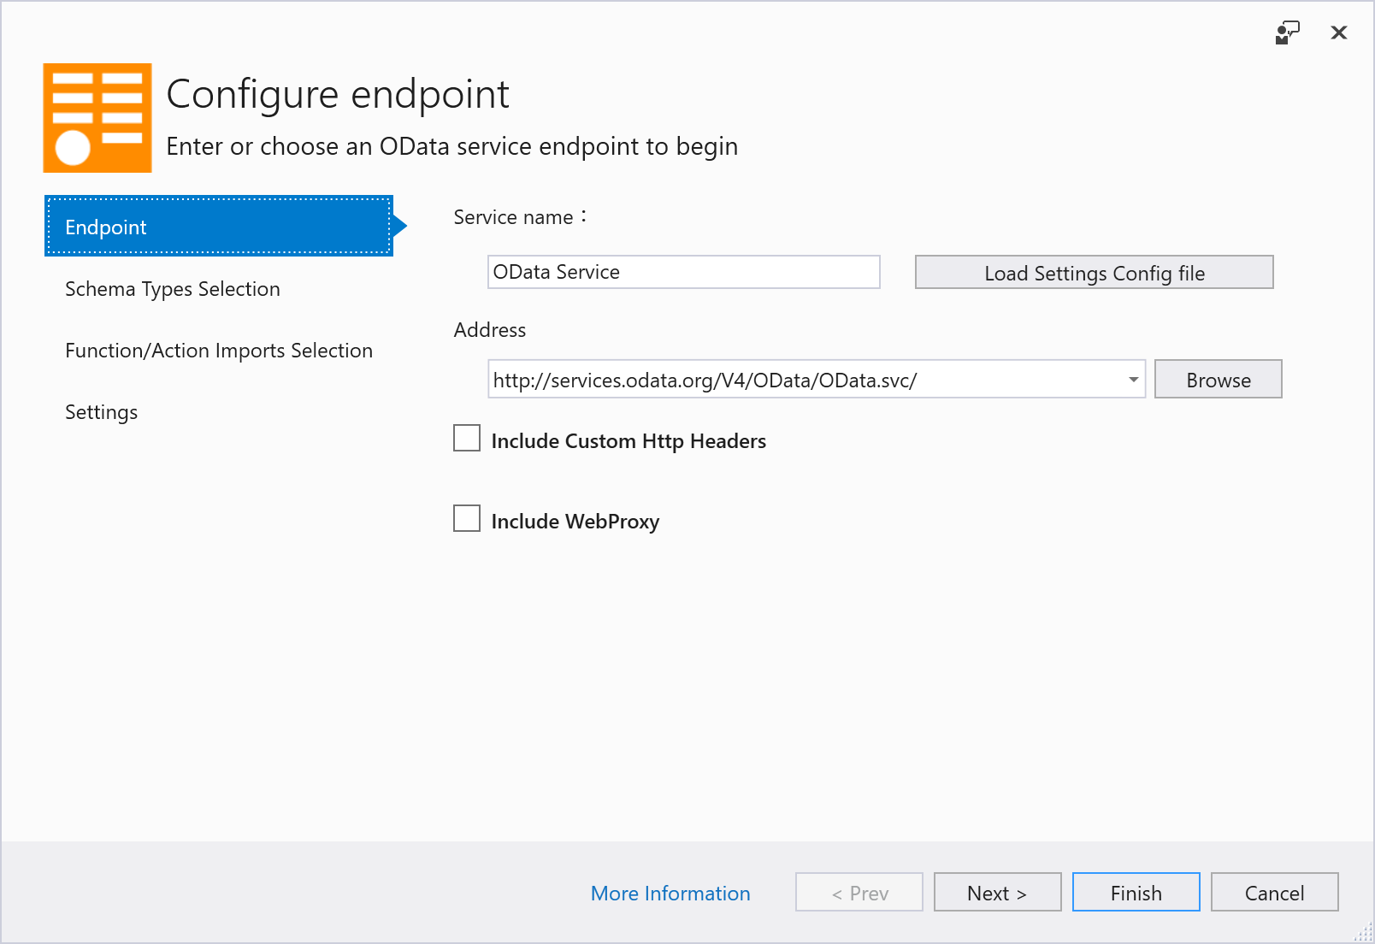Select the Endpoint wizard step
The height and width of the screenshot is (944, 1375).
point(219,227)
